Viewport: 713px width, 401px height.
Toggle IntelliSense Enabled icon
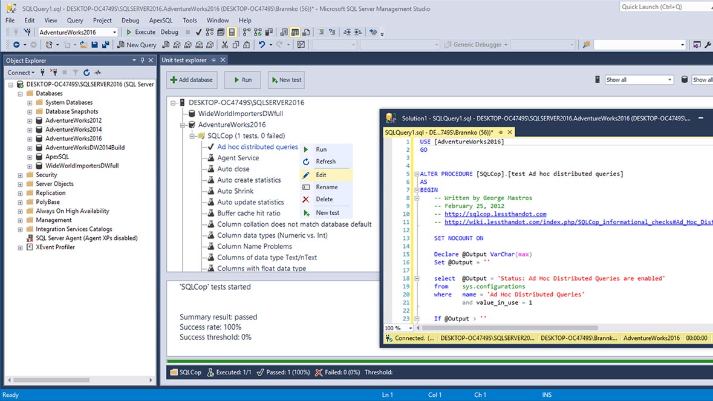pos(232,32)
